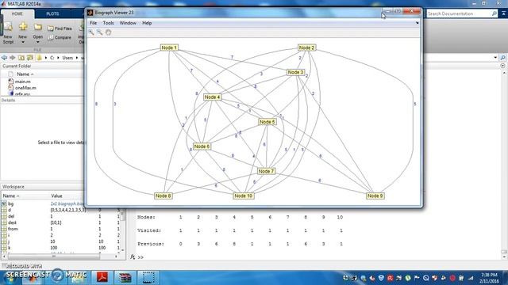Click Node 10 in the graph
The width and height of the screenshot is (508, 285).
click(x=244, y=196)
